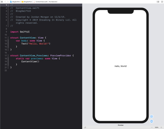
Task: Zoom in the canvas with plus button
Action: click(161, 127)
